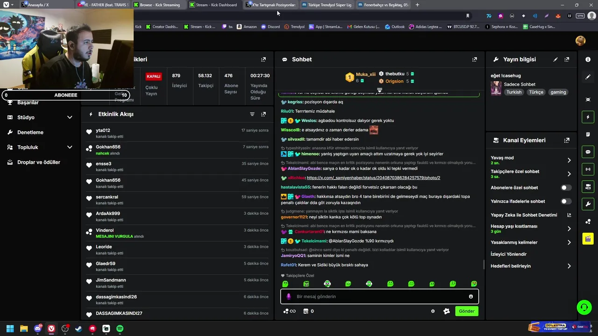
Task: Click the document icon in right sidebar
Action: pyautogui.click(x=588, y=134)
